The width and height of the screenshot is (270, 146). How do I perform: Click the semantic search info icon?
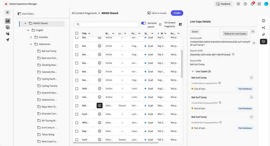160,24
